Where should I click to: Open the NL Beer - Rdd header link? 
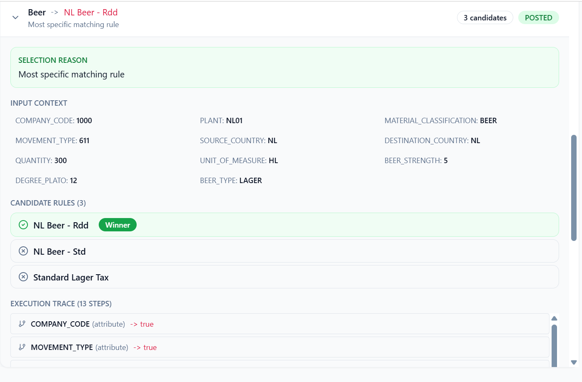click(91, 12)
